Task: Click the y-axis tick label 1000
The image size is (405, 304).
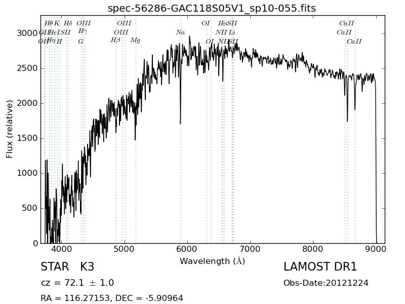Action: click(x=27, y=173)
